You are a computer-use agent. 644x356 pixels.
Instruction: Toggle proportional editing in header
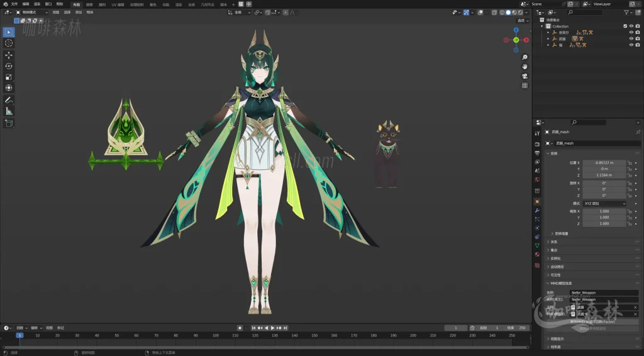[286, 13]
